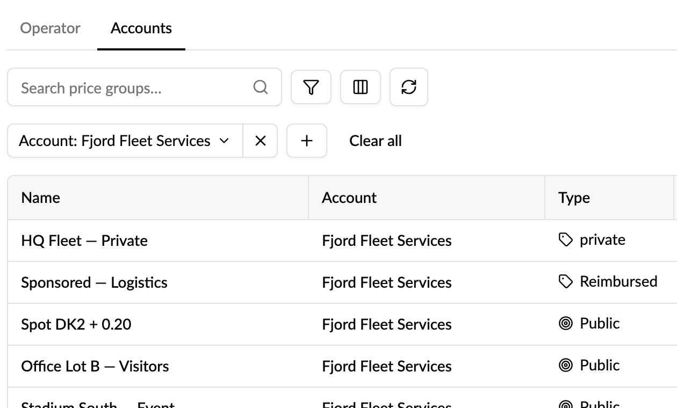Click Public label in Spot DK2 row
Viewport: 677px width, 408px height.
coord(600,323)
